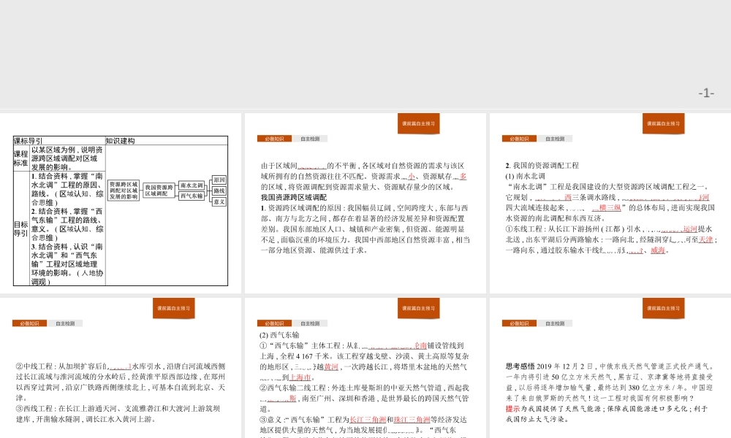731x438 pixels.
Task: Click the red underlined 天津 text
Action: [x=705, y=239]
